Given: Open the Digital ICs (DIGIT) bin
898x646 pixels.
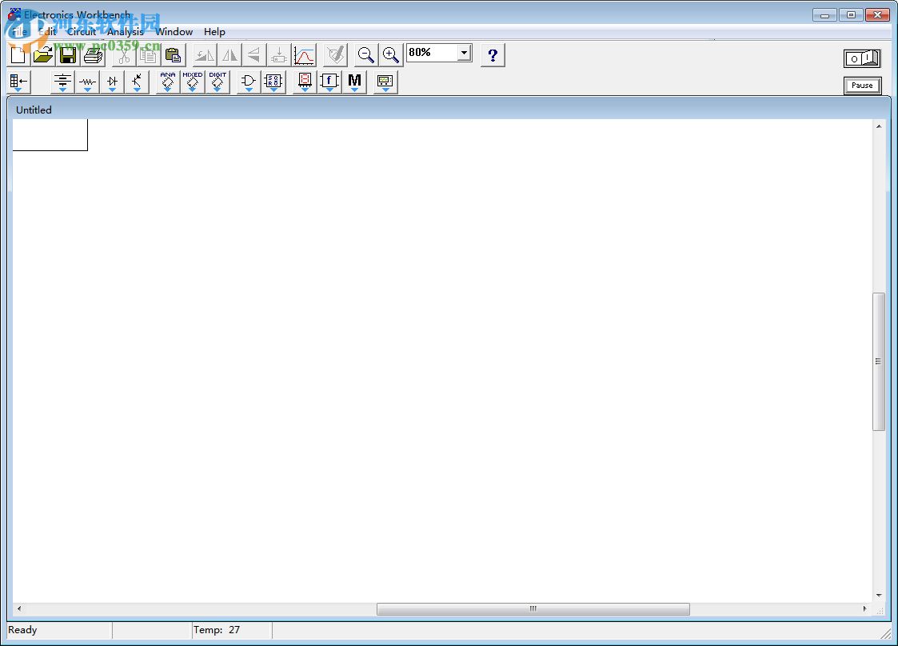Looking at the screenshot, I should click(x=217, y=82).
